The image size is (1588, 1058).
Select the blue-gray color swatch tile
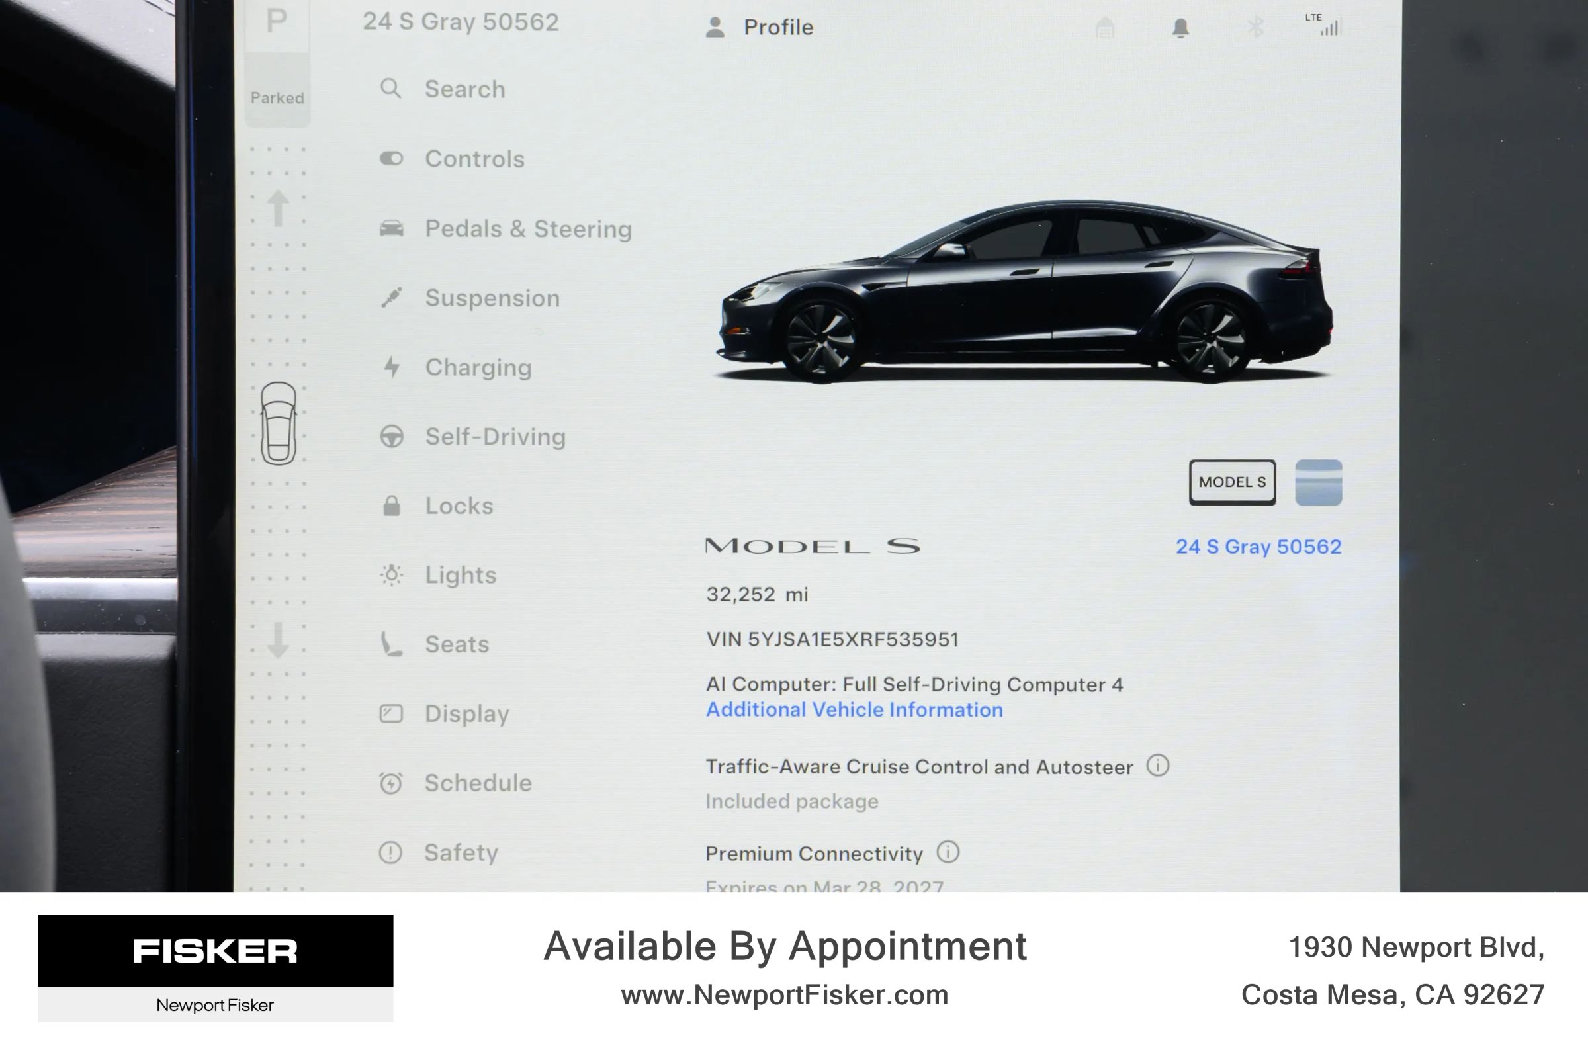[x=1318, y=482]
